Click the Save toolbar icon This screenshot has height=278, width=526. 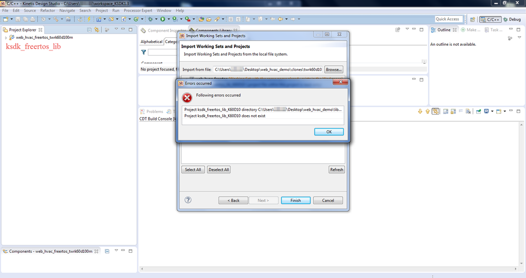pyautogui.click(x=18, y=19)
